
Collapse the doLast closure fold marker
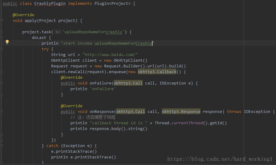pos(2,38)
